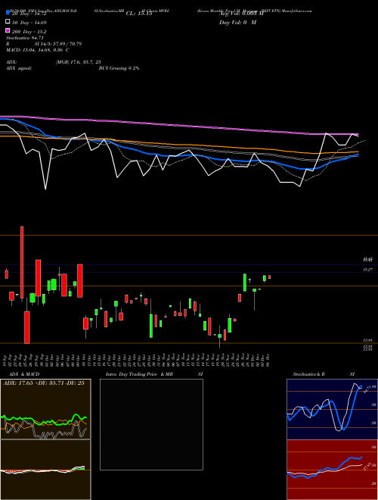Click the white 50 Day EMA legend swatch

8,22
